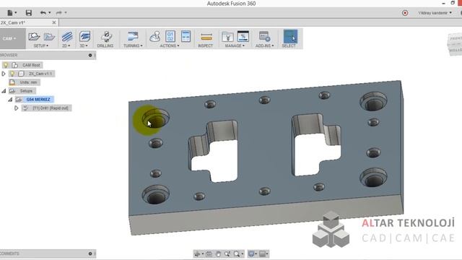Open the Undo history dropdown arrow

point(50,13)
